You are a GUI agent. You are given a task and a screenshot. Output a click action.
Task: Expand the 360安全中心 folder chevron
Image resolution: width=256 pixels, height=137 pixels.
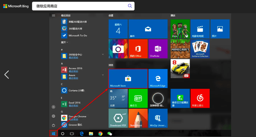(103, 54)
